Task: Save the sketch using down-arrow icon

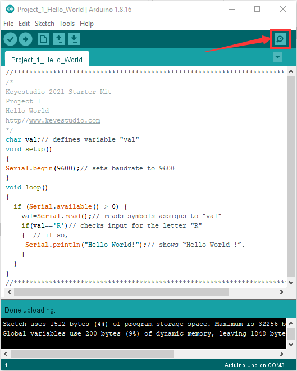Action: pyautogui.click(x=74, y=39)
